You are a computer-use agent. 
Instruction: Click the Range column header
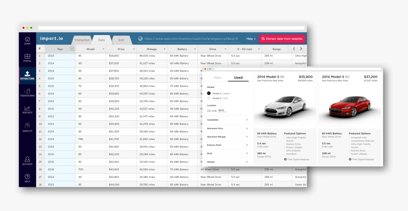pyautogui.click(x=276, y=49)
